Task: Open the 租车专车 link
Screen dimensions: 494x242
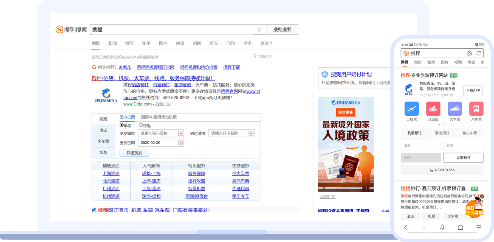Action: pos(241,196)
